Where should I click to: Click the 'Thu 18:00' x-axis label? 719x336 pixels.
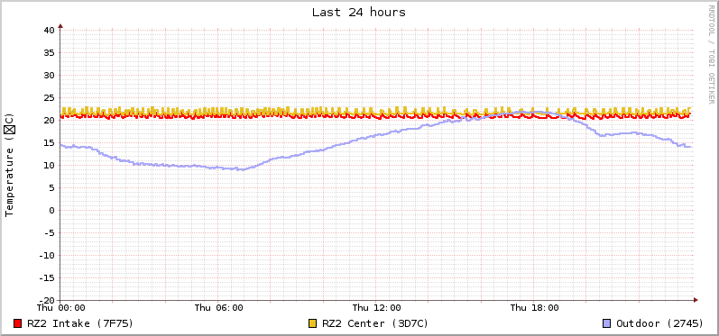[x=534, y=307]
